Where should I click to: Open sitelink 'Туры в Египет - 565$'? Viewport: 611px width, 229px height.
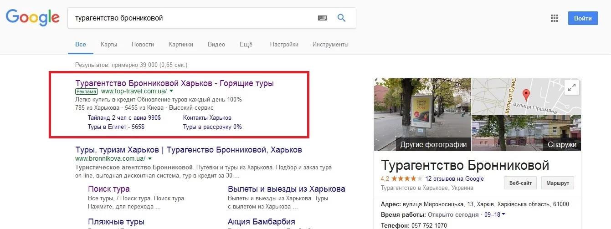pos(116,127)
